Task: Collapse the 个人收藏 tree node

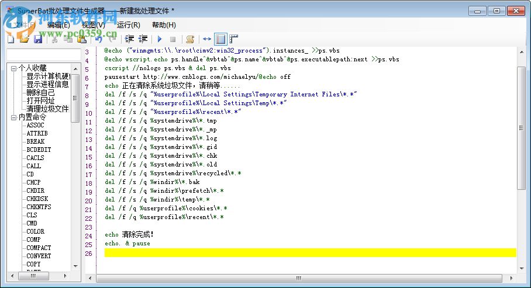Action: (x=13, y=68)
